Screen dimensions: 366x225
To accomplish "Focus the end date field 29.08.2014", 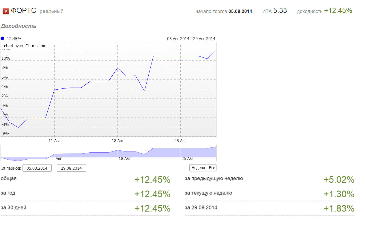I will click(x=71, y=168).
